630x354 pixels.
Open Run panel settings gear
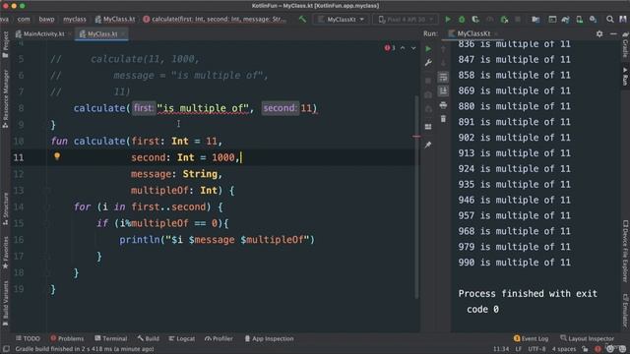pos(599,33)
